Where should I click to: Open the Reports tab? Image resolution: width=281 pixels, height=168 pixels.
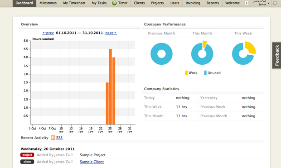tap(213, 3)
